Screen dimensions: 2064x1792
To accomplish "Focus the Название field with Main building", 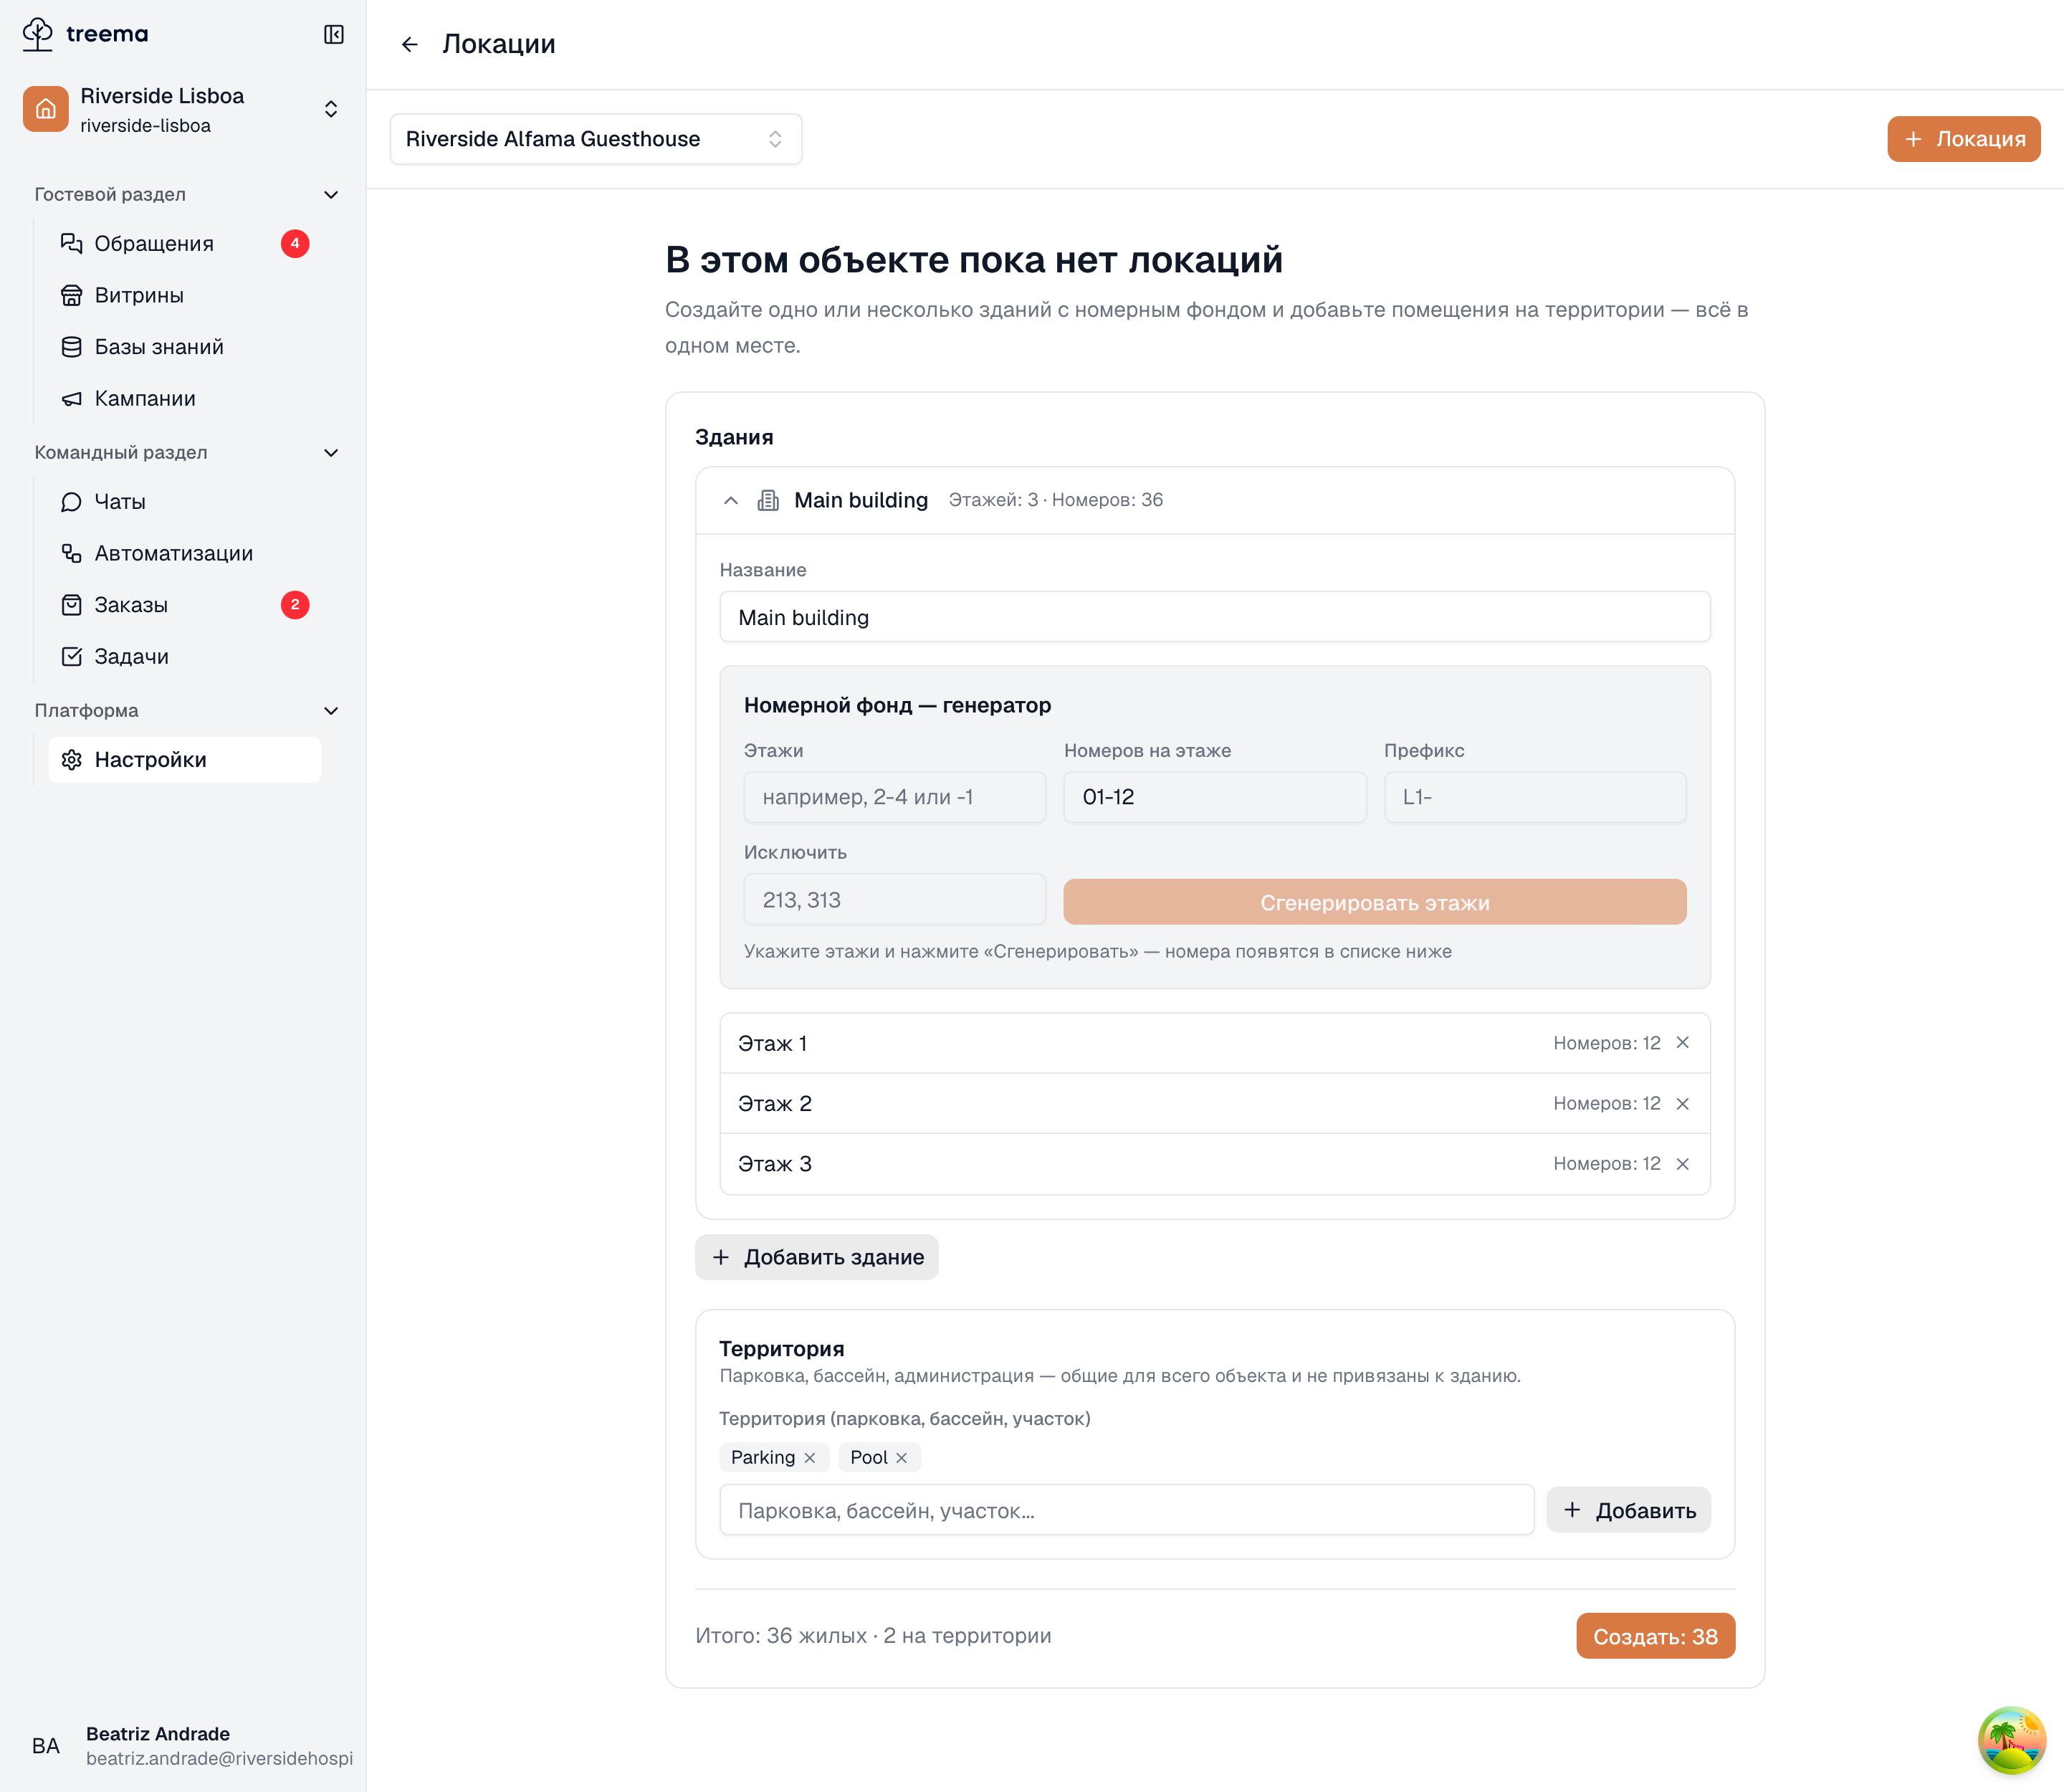I will coord(1215,617).
